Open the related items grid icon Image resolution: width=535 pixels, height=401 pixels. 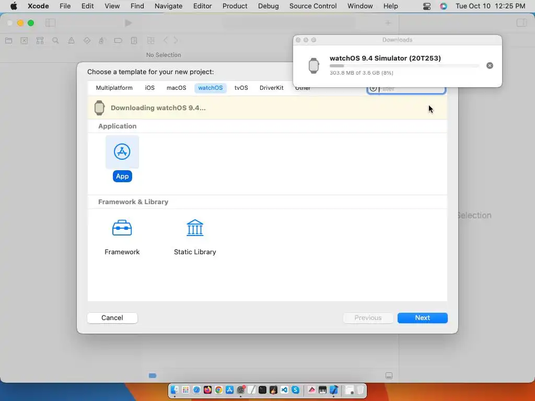[150, 41]
